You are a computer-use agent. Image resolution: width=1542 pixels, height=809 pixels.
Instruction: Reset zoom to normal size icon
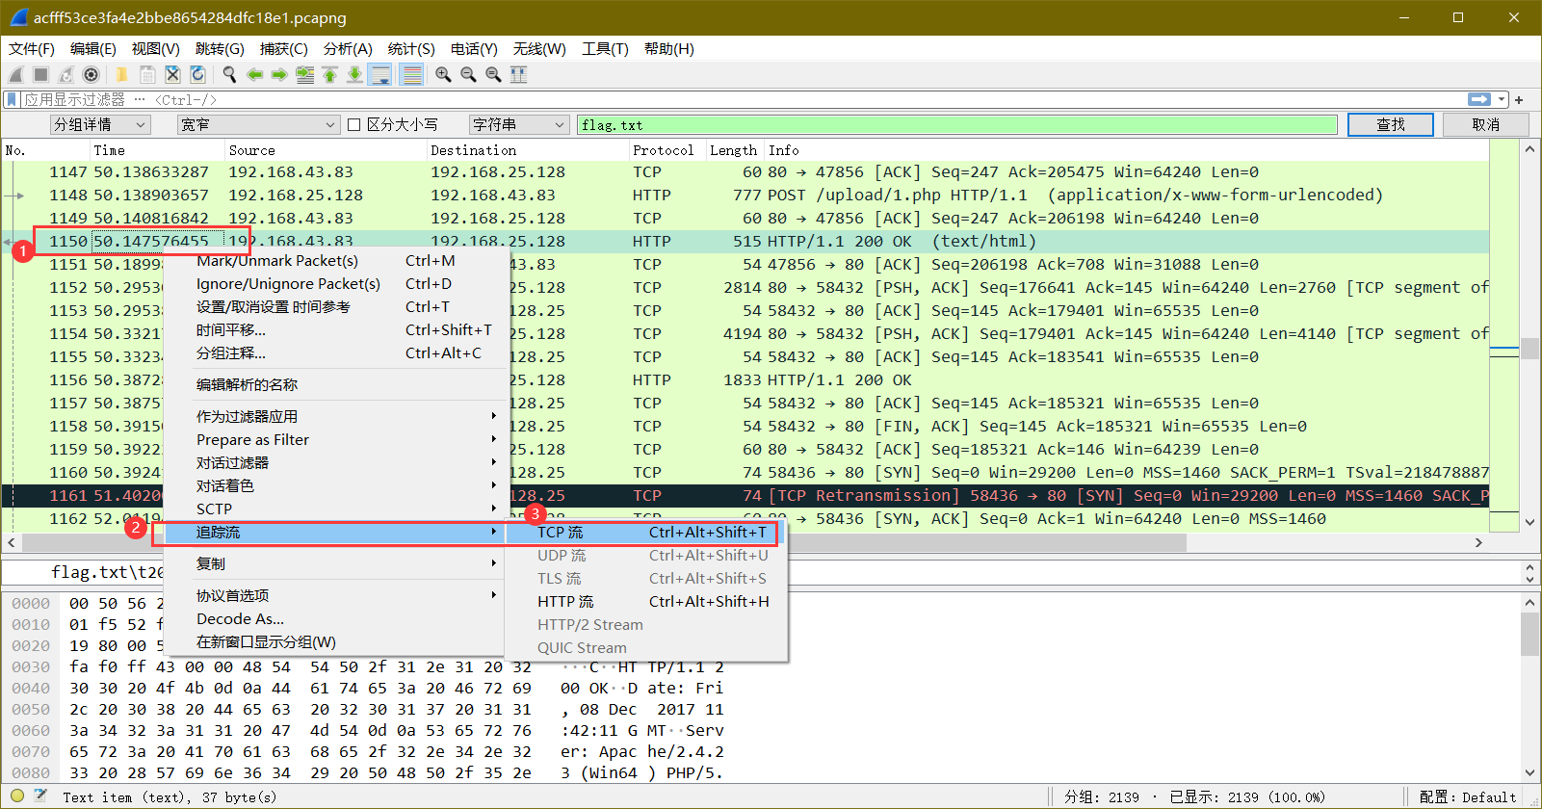(x=493, y=74)
